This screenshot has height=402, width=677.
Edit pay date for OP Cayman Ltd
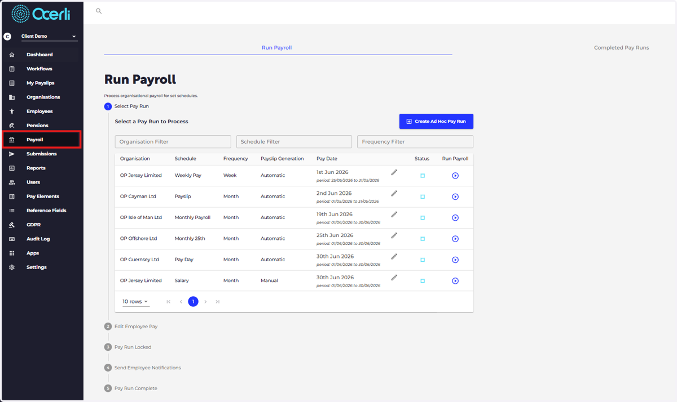pyautogui.click(x=394, y=193)
